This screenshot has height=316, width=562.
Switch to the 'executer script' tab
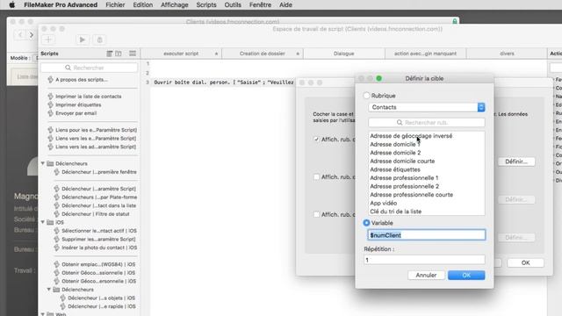click(181, 54)
